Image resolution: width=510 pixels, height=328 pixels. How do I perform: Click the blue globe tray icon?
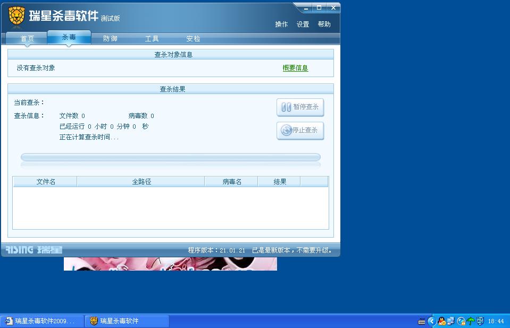point(461,322)
